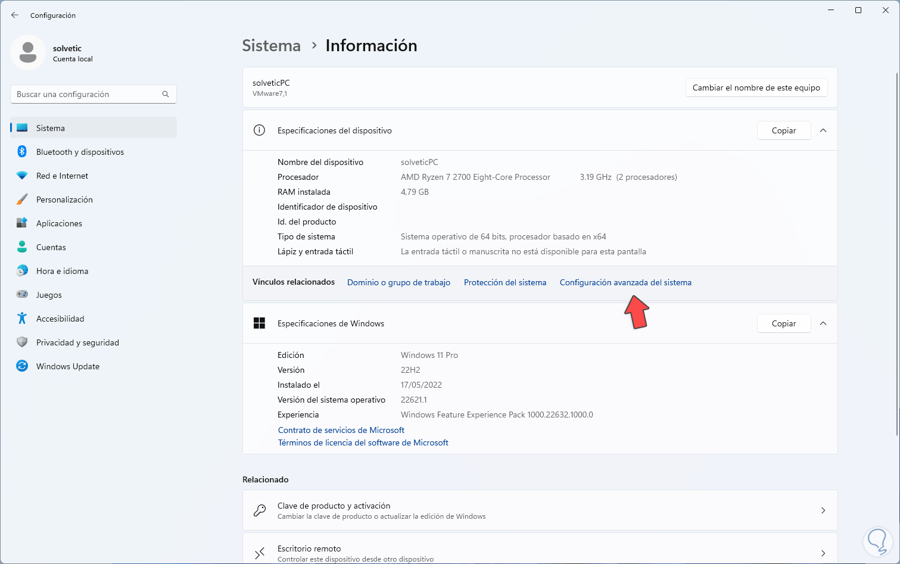
Task: Go to Cuentas in the sidebar
Action: coord(51,247)
